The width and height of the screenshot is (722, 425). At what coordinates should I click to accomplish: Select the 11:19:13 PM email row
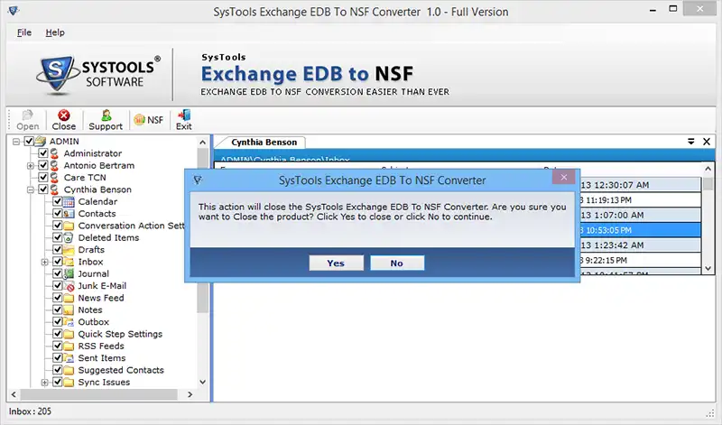[x=640, y=199]
